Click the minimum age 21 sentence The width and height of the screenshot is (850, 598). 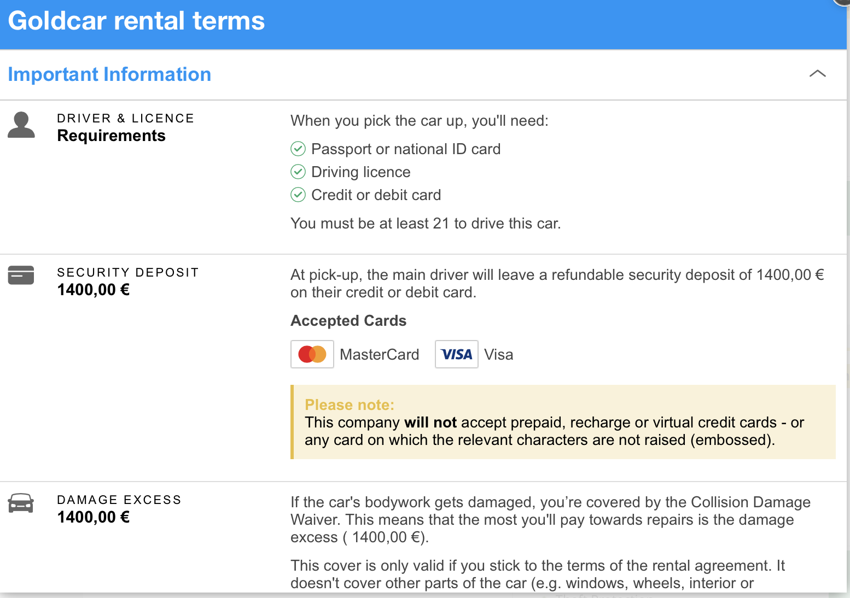tap(426, 224)
